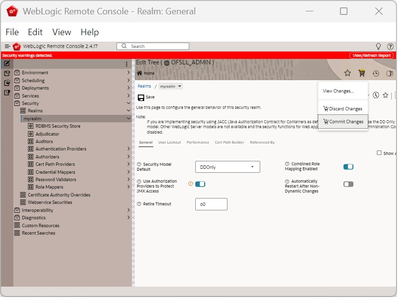The width and height of the screenshot is (398, 298).
Task: Click help icon for Combined Role Mapping Enabled
Action: click(x=287, y=164)
